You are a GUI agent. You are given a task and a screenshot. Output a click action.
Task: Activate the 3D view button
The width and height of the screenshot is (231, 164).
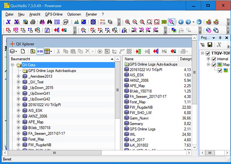coord(164,22)
